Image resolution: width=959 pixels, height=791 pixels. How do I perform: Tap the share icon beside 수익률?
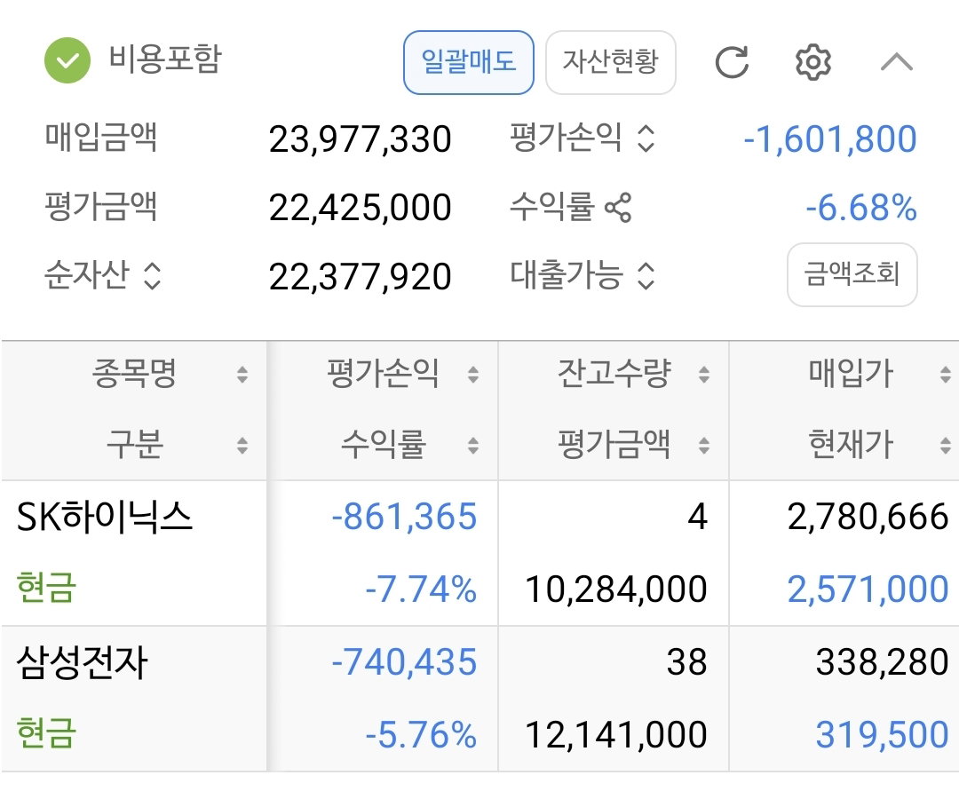pos(618,207)
